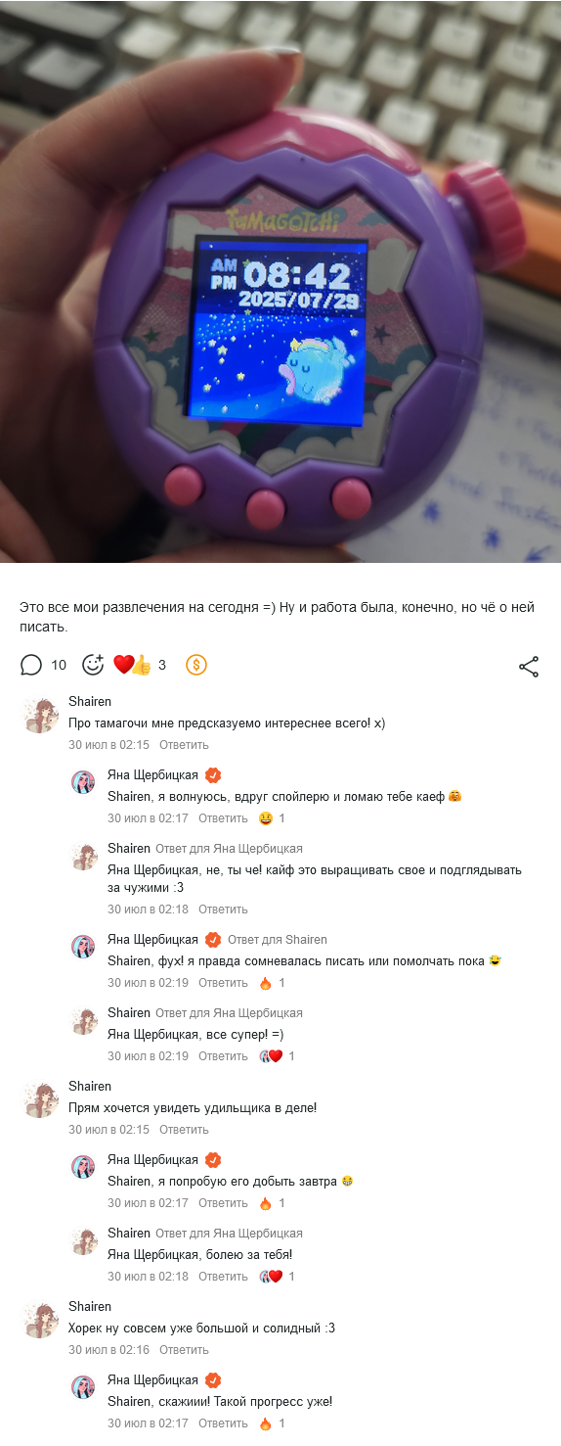This screenshot has width=561, height=1446.
Task: Add a reaction with the smiley plus icon
Action: click(93, 666)
